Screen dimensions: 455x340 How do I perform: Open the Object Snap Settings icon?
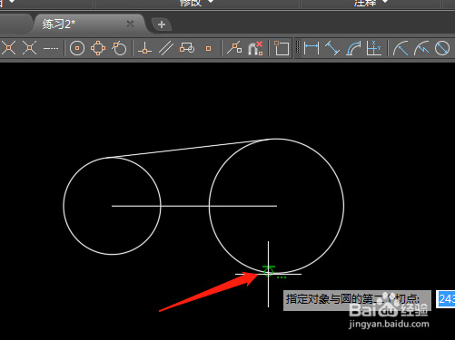(282, 48)
